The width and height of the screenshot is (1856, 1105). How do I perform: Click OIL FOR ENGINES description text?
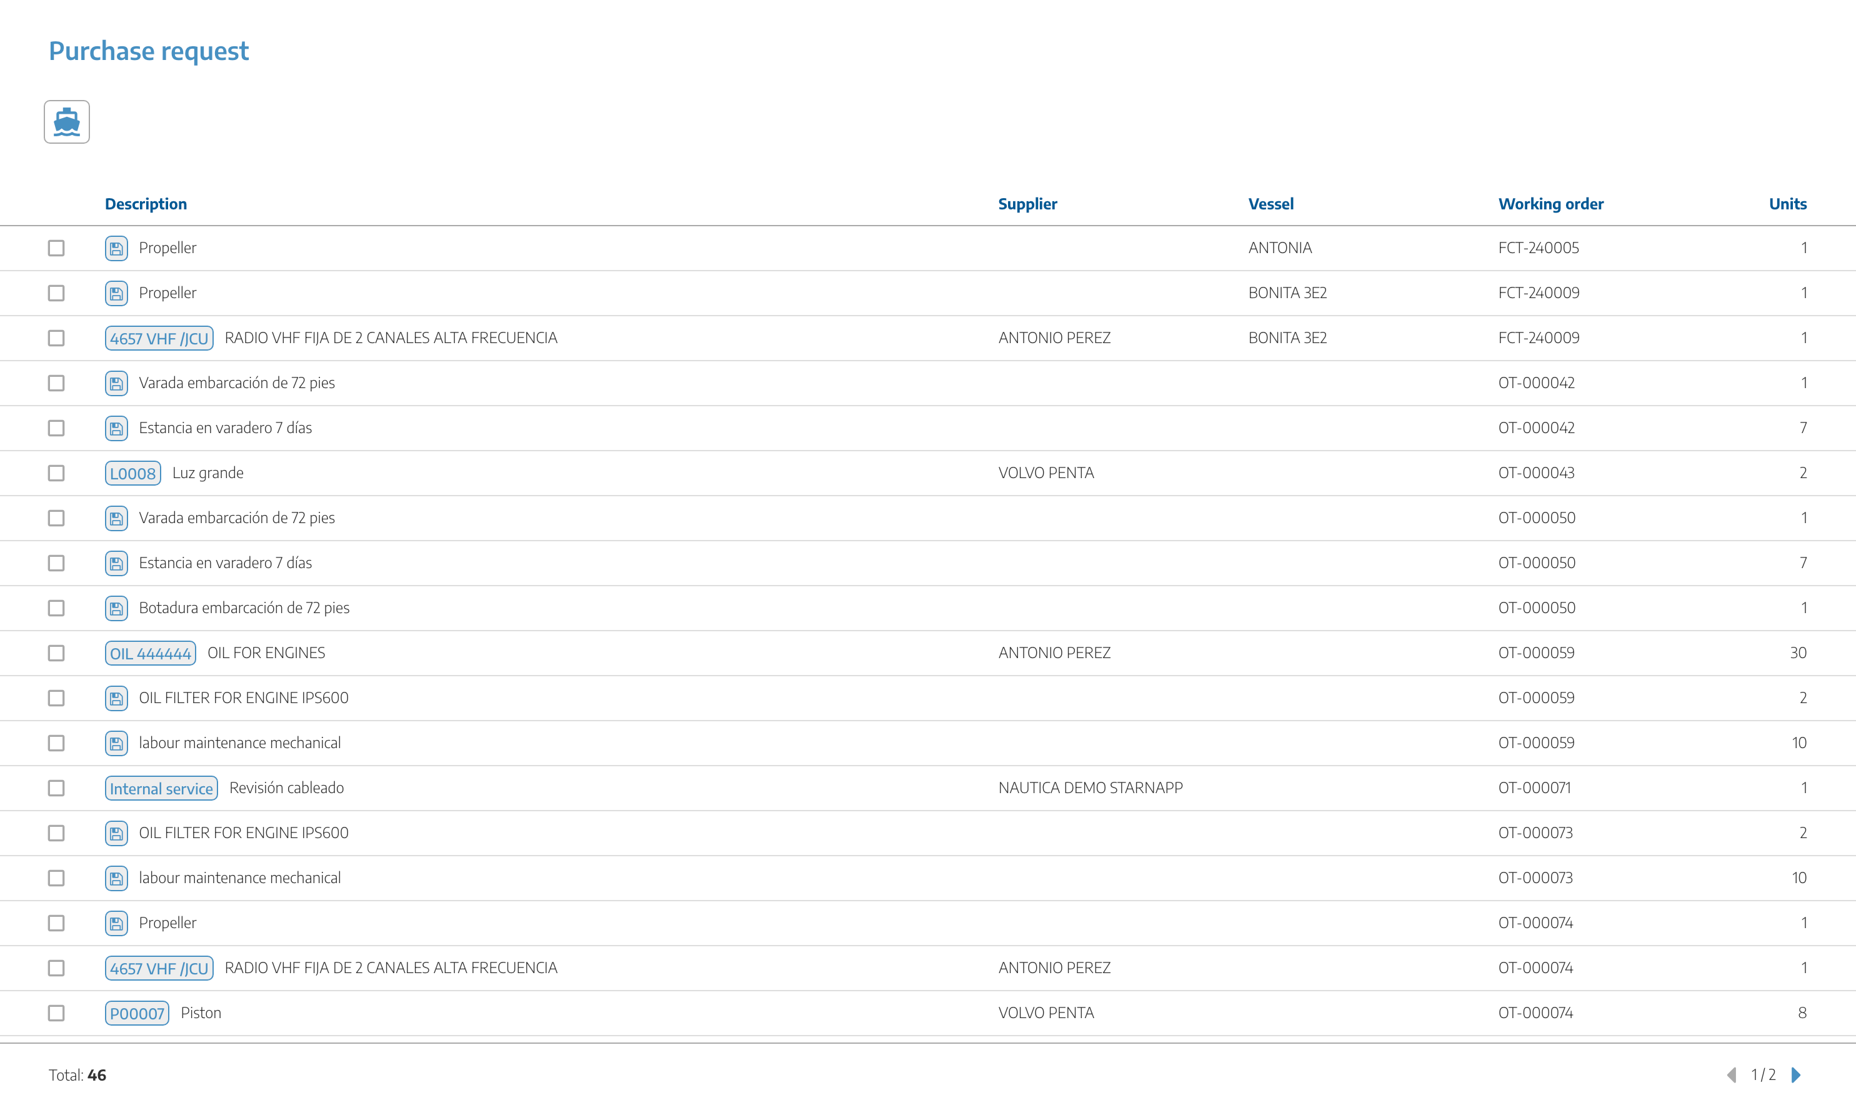266,653
